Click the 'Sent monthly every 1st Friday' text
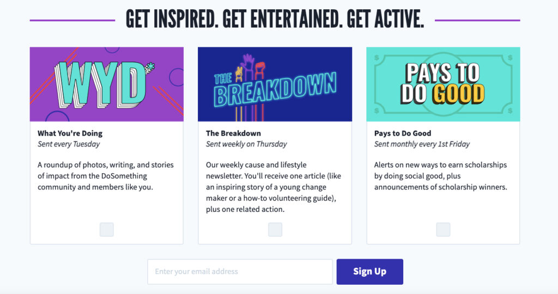This screenshot has width=558, height=294. 422,144
